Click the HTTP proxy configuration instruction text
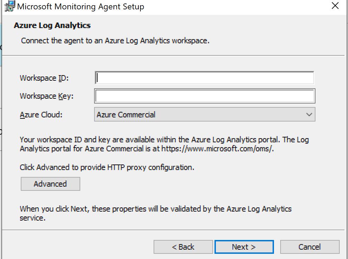Screen dimensions: 348x259 point(107,168)
